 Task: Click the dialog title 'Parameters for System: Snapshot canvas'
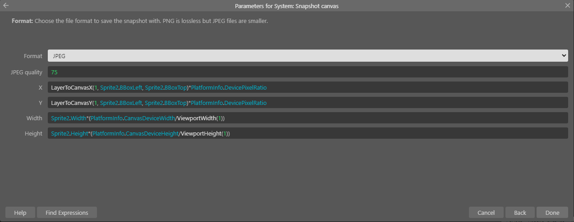point(287,5)
